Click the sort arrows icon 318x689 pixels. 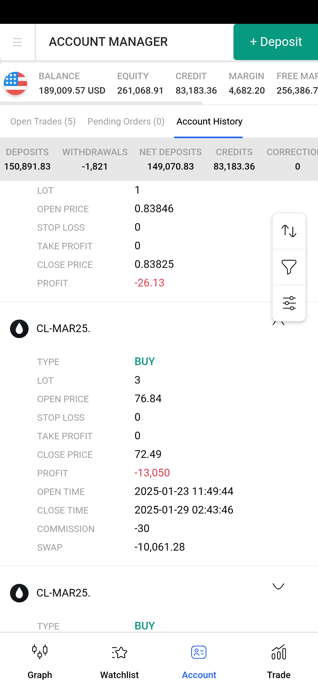[x=289, y=231]
